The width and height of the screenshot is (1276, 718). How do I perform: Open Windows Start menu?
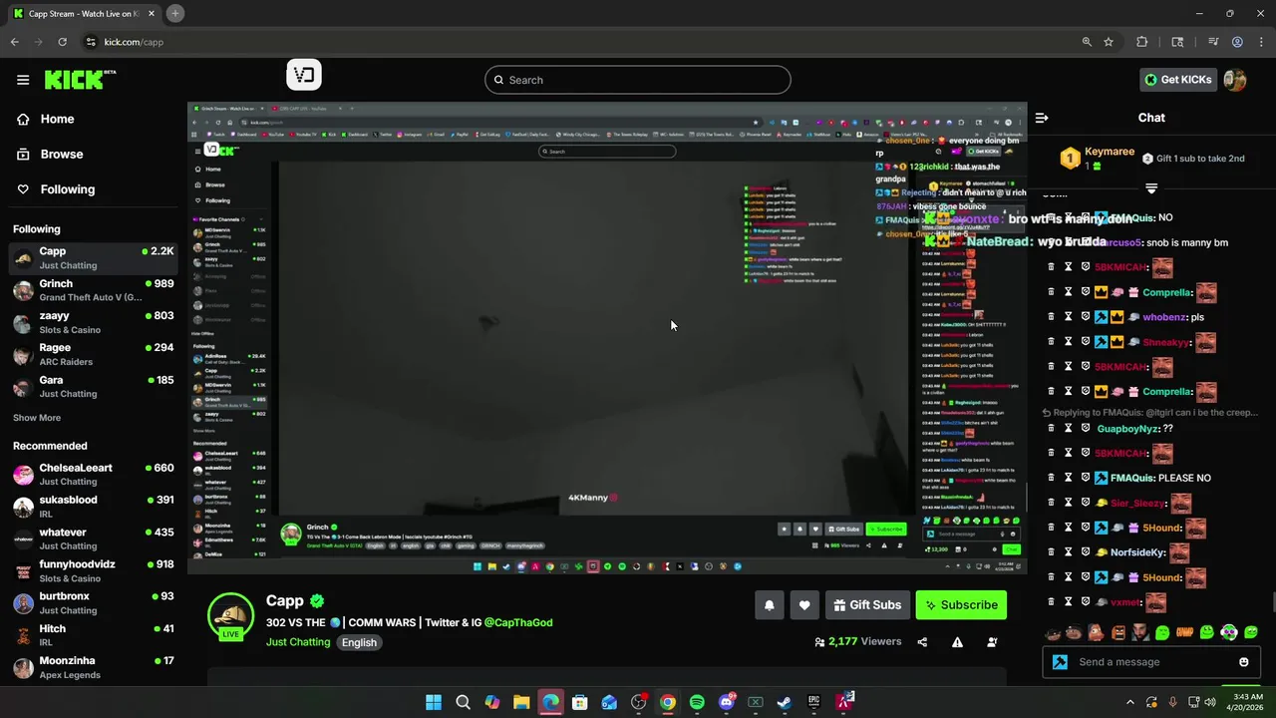pyautogui.click(x=434, y=702)
